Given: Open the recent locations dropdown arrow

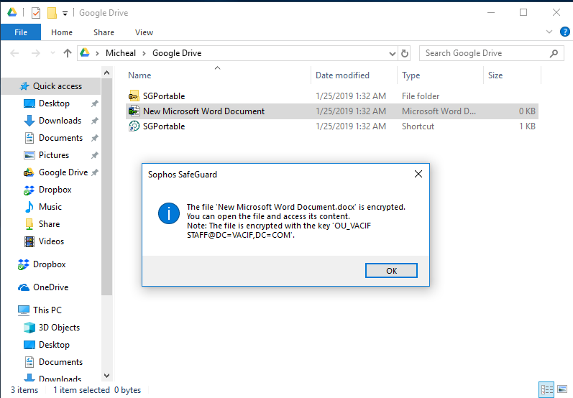Looking at the screenshot, I should coord(52,53).
